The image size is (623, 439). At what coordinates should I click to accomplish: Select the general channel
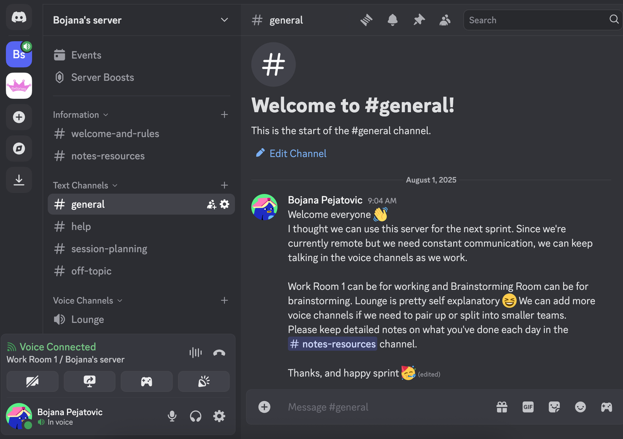coord(141,204)
